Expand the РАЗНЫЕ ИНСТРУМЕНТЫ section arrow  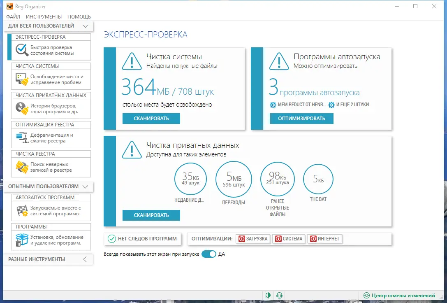85,259
